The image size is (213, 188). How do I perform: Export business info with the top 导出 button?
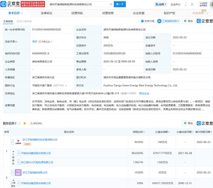(x=188, y=21)
